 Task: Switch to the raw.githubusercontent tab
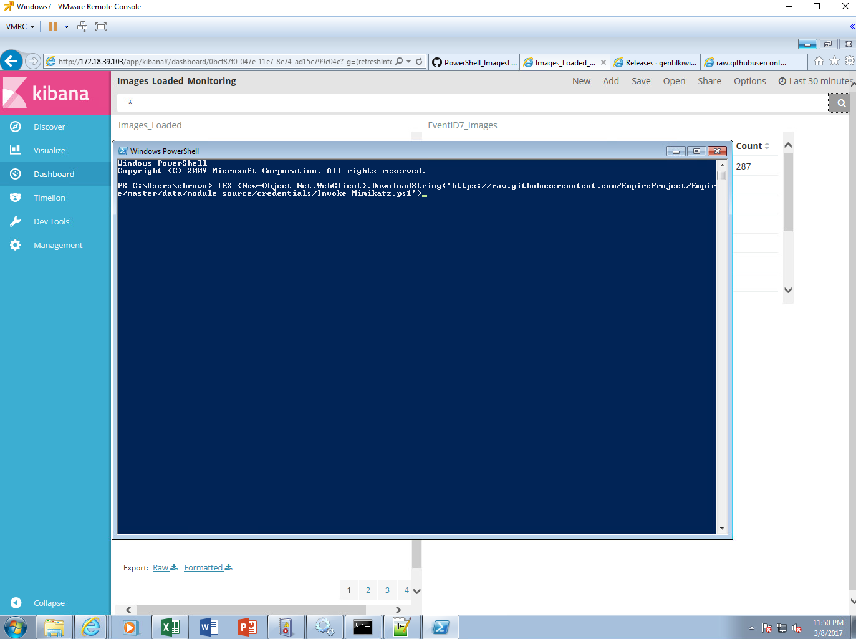coord(746,62)
